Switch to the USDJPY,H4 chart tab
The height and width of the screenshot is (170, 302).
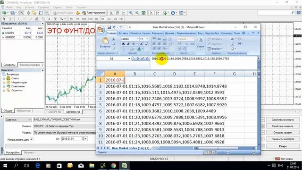tap(55, 112)
